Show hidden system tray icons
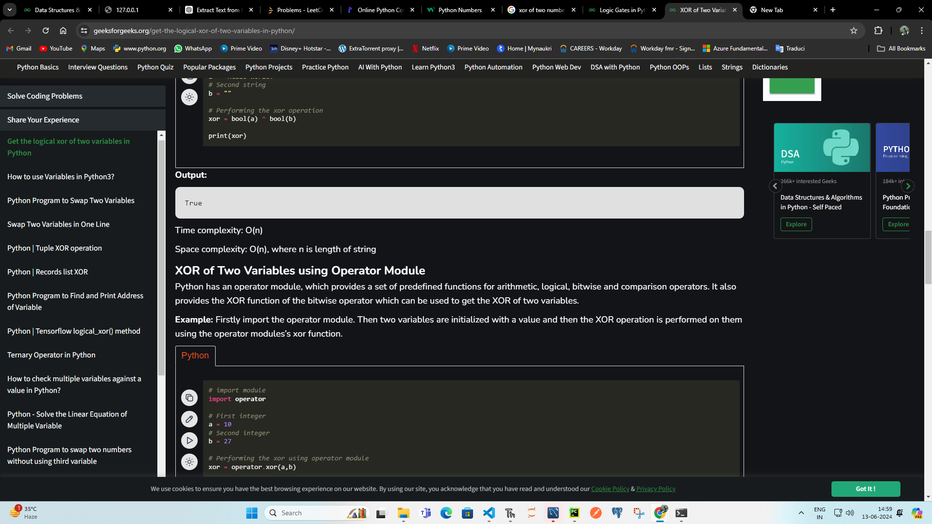 click(x=801, y=513)
